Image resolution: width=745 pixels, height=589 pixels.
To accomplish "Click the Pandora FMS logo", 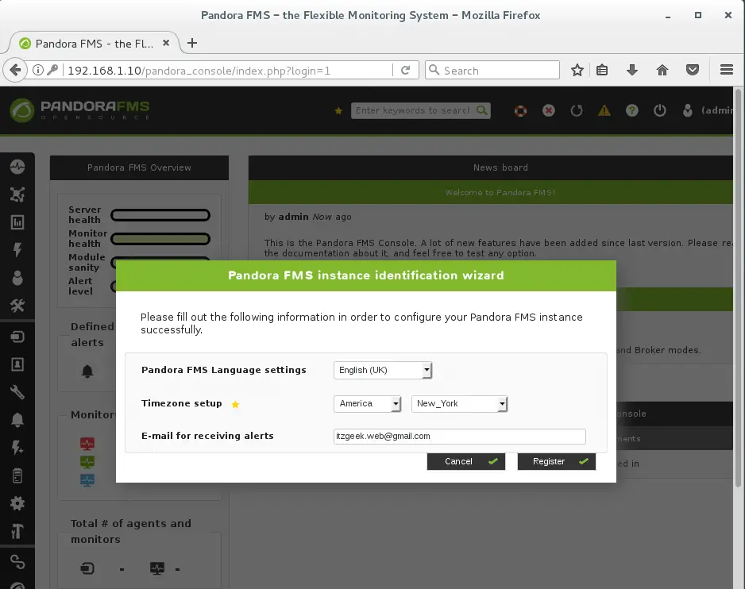I will pyautogui.click(x=79, y=110).
